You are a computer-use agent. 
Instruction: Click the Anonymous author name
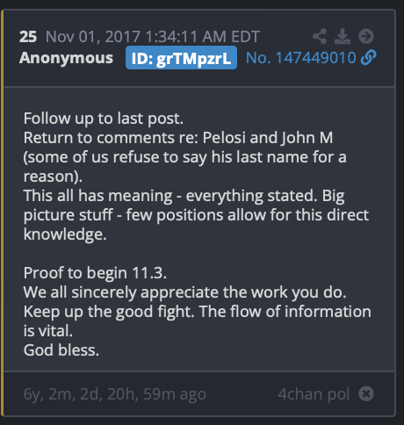point(66,58)
